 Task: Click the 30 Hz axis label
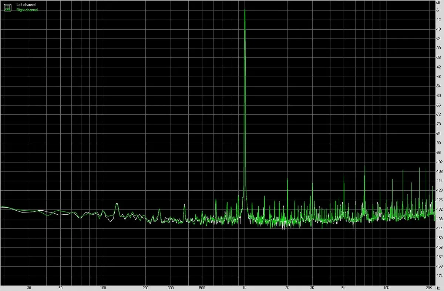click(x=29, y=288)
